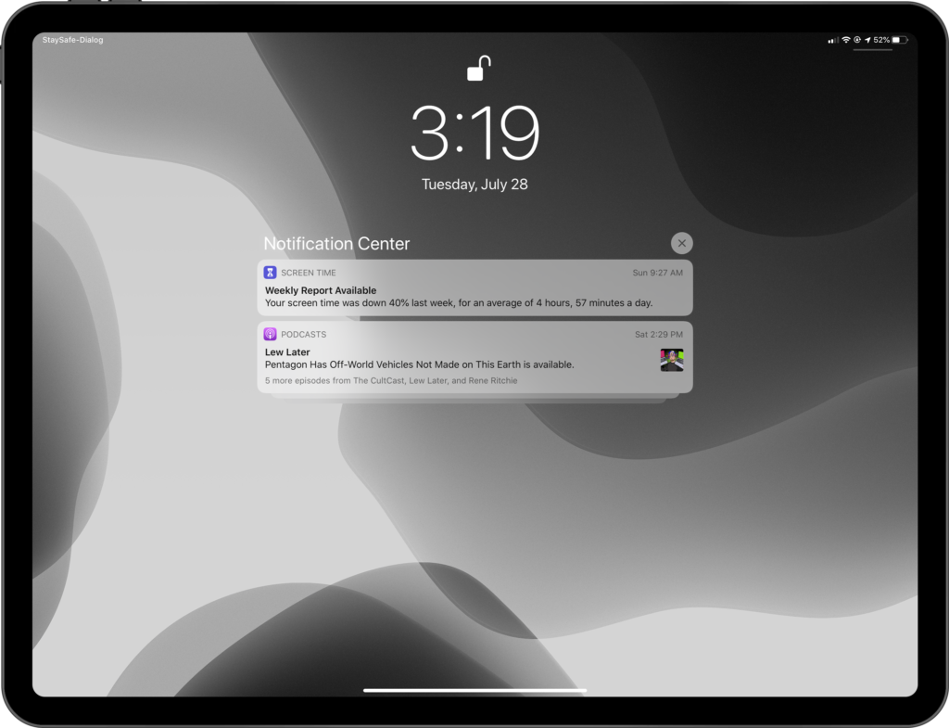The width and height of the screenshot is (949, 728).
Task: Tap the Tuesday, July 28 date
Action: pos(474,184)
